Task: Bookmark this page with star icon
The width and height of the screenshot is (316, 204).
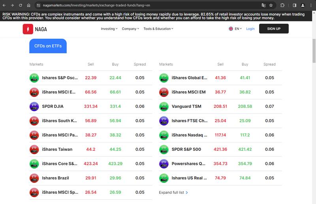Action: tap(271, 5)
